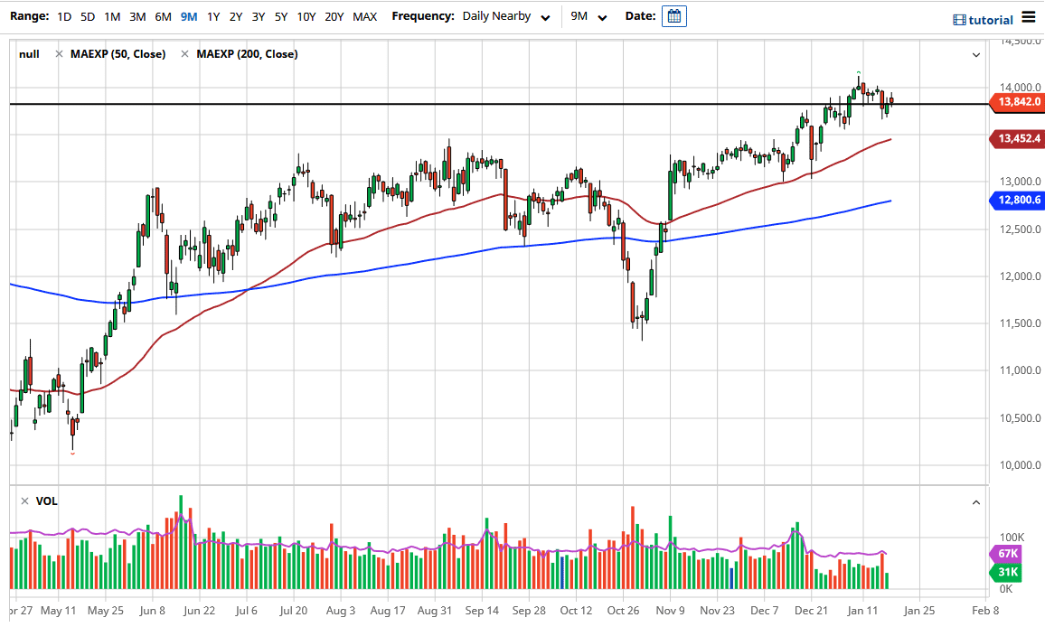This screenshot has height=627, width=1045.
Task: Select the 1Y range option
Action: (x=213, y=15)
